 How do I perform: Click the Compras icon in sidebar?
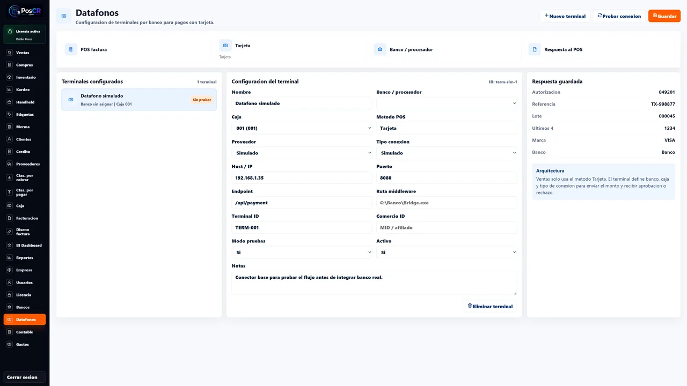click(9, 65)
